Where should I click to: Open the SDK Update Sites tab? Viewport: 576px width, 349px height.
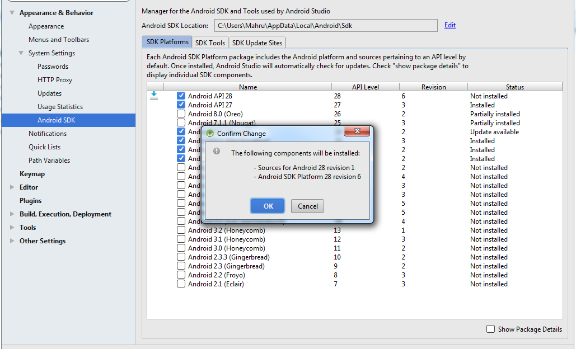[257, 43]
